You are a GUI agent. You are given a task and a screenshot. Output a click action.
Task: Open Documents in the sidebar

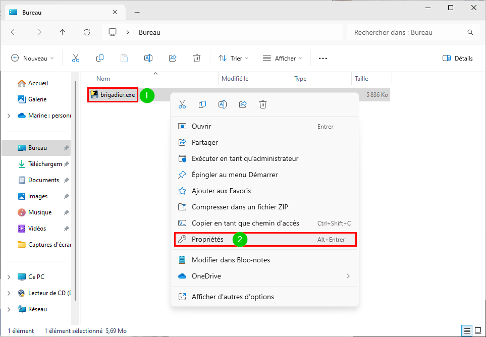36,180
